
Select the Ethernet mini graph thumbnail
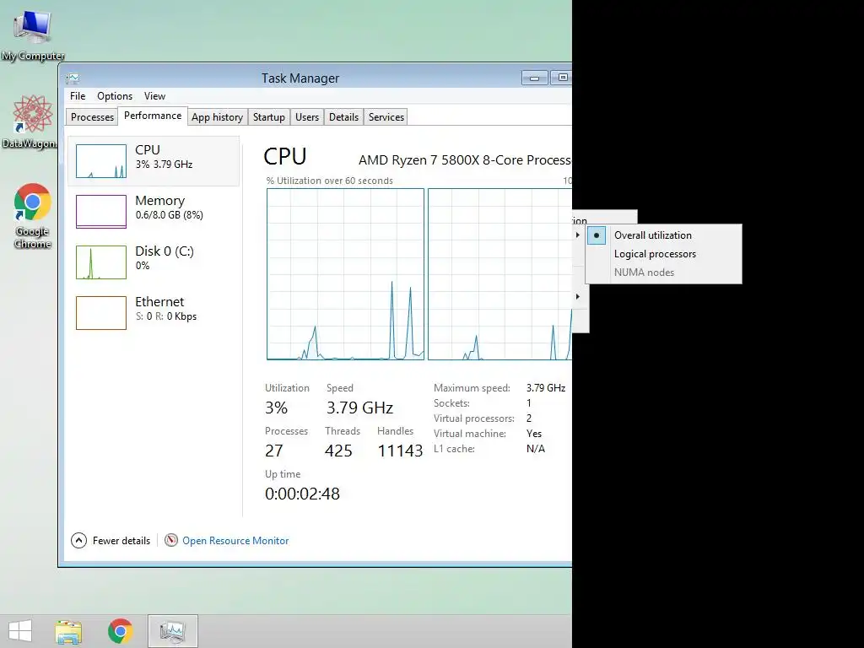(101, 313)
